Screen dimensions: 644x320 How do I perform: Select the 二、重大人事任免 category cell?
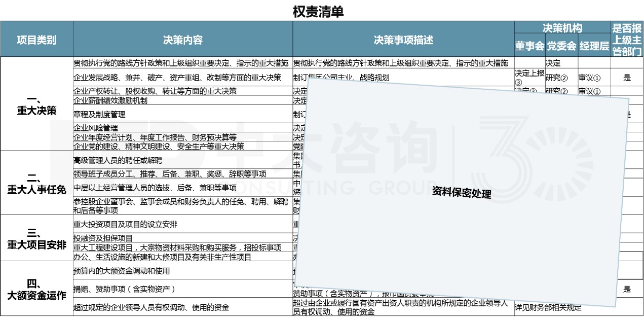[x=36, y=185]
